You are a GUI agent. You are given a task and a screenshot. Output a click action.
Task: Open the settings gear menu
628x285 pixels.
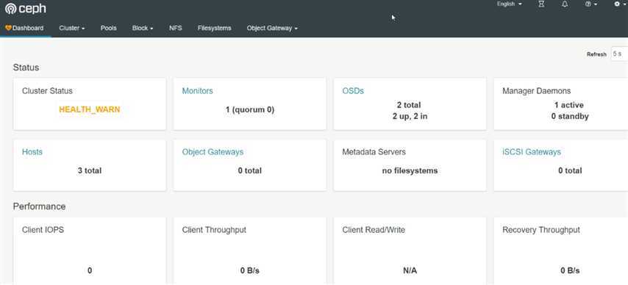click(619, 4)
